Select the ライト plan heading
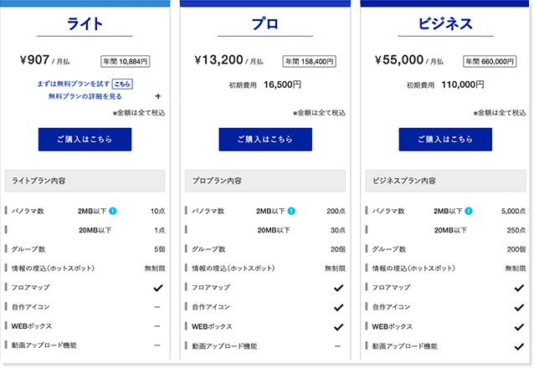The image size is (534, 368). click(x=85, y=24)
